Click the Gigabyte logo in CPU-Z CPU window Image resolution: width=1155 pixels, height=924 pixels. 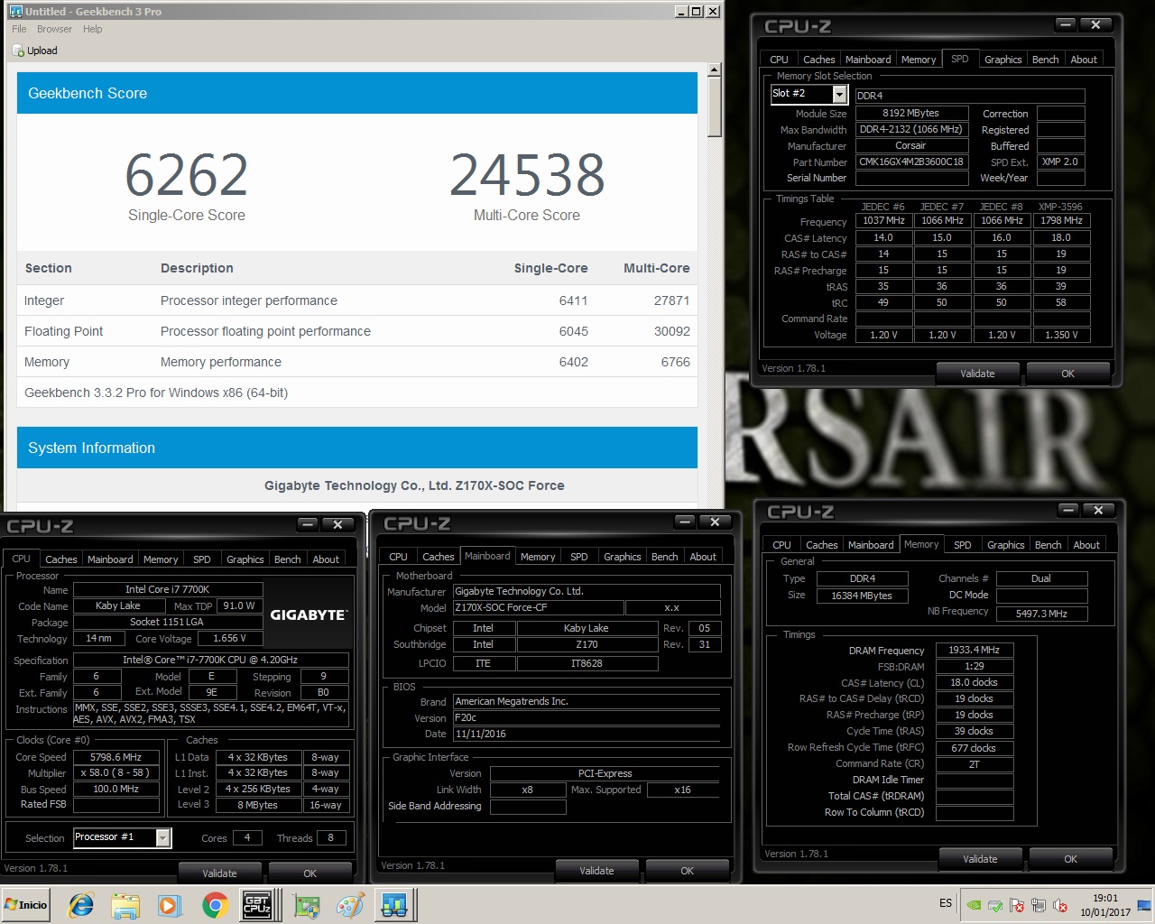(308, 614)
